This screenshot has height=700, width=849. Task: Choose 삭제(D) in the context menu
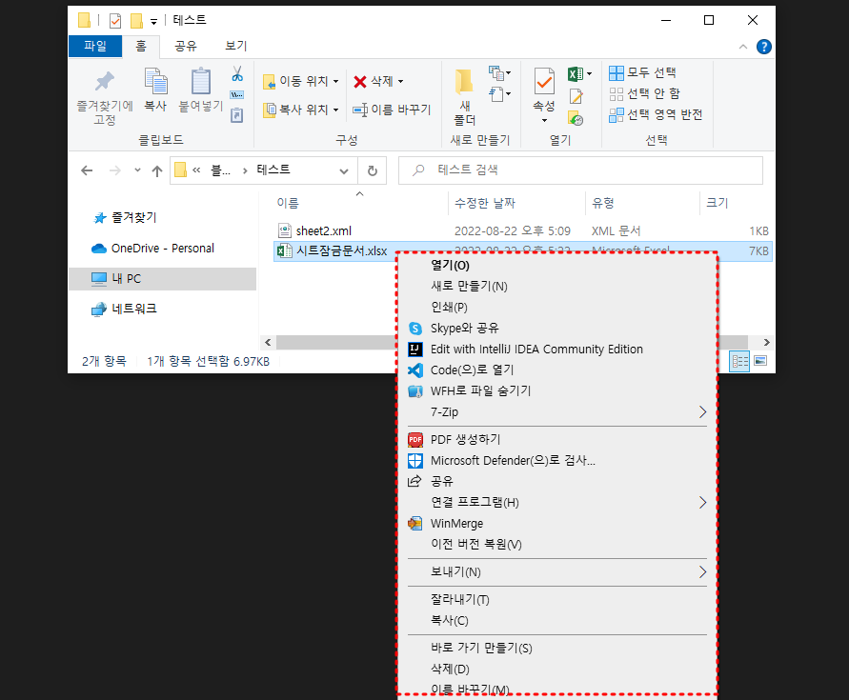click(x=557, y=670)
